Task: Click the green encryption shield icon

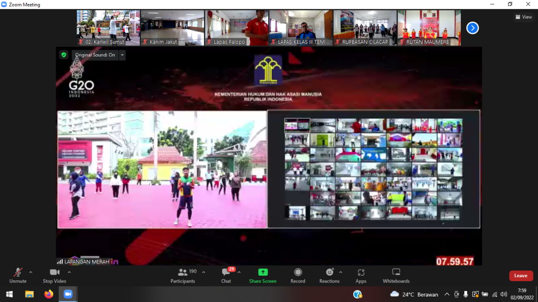Action: [x=64, y=55]
